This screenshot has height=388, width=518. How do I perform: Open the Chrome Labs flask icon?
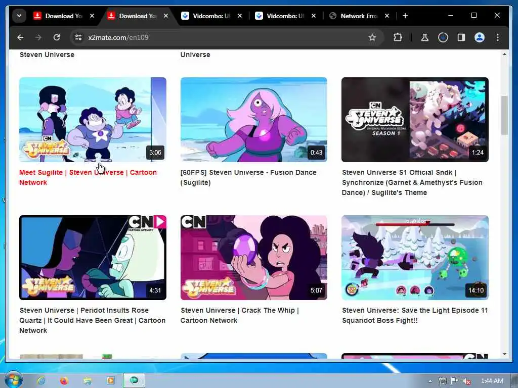425,37
